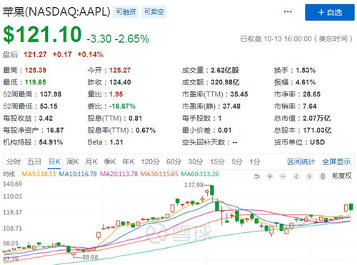Click the 成交量 value 2.62亿股

point(225,70)
